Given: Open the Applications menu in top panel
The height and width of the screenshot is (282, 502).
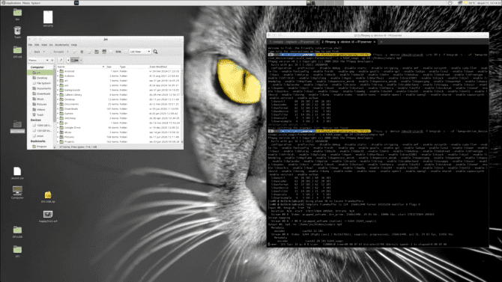Looking at the screenshot, I should (x=11, y=3).
